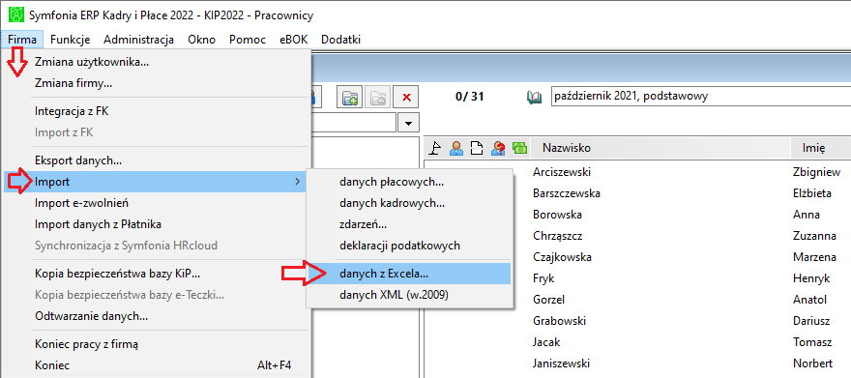Click the open book period icon

point(535,97)
